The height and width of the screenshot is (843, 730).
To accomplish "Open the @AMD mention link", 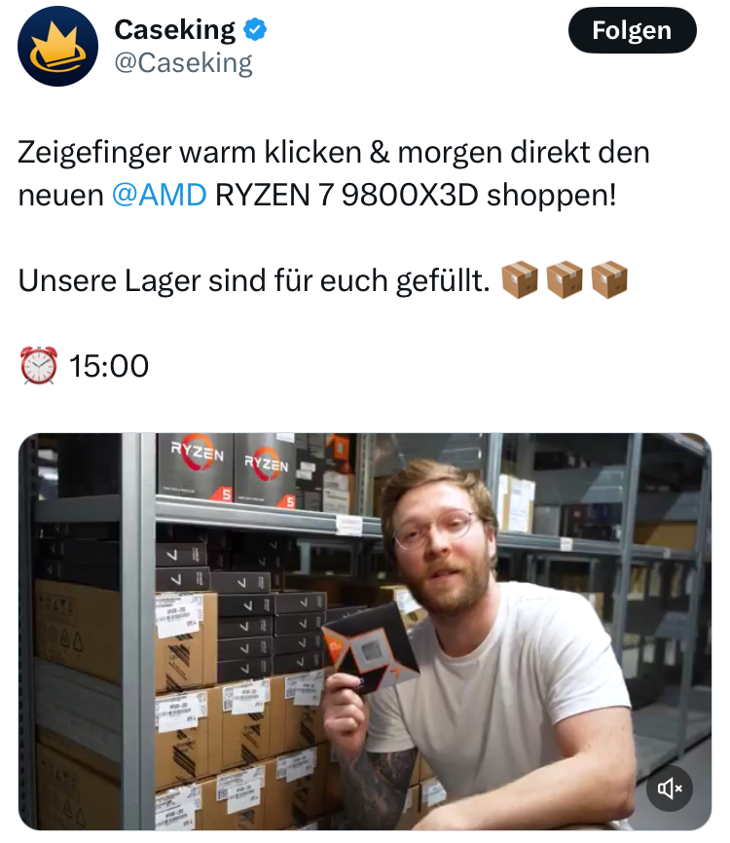I will pyautogui.click(x=159, y=195).
